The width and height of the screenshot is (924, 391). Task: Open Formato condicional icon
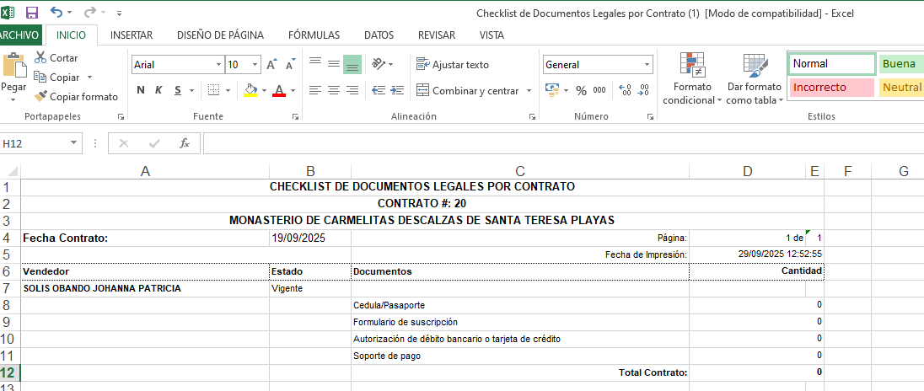click(x=692, y=66)
